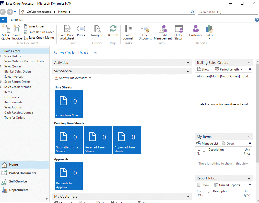Viewport: 259px width, 203px height.
Task: Open Show menu in Trailing Sales Orders
Action: click(205, 69)
